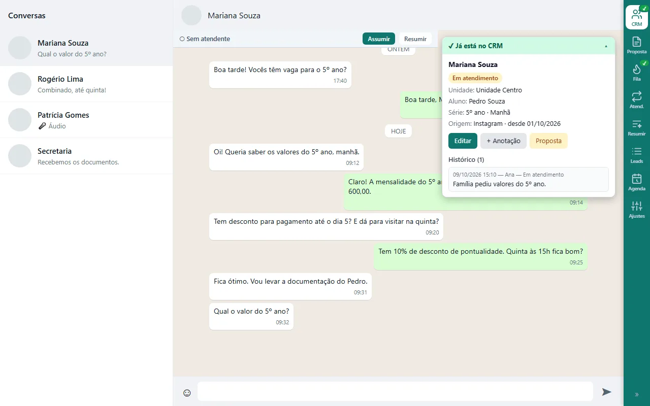Screen dimensions: 650x406
Task: Click the Resumir button in chat header
Action: [415, 39]
